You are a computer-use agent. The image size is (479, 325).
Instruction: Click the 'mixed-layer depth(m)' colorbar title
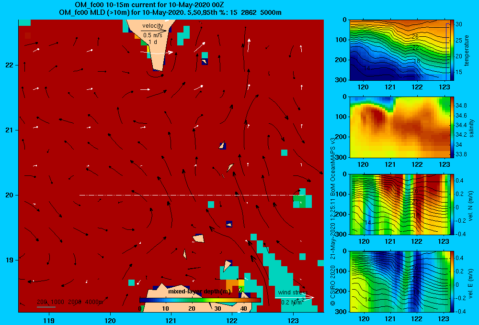199,292
